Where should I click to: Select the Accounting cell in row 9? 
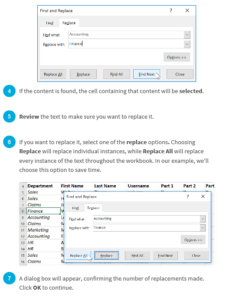tap(43, 217)
